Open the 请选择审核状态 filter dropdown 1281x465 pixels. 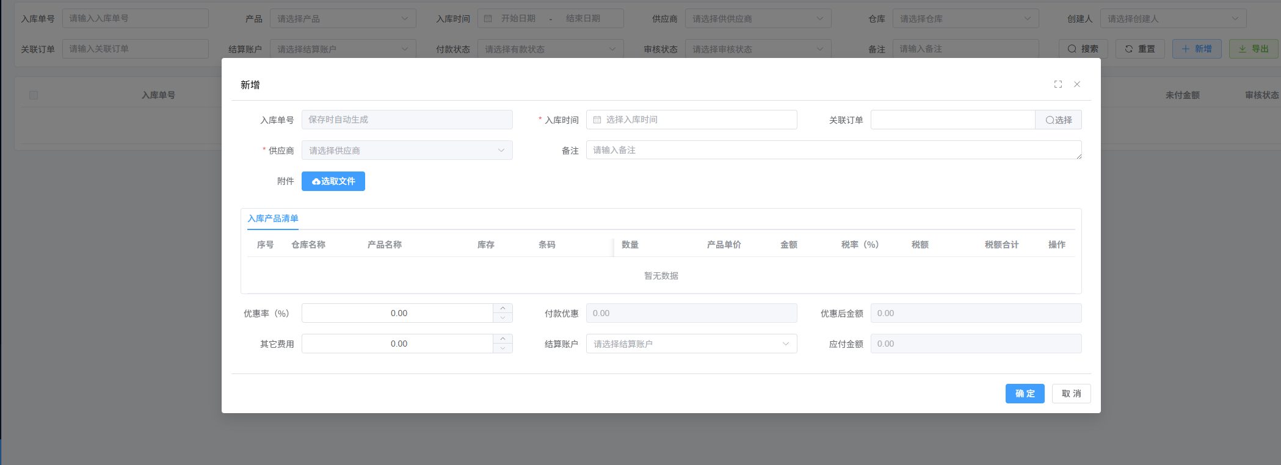(x=758, y=49)
